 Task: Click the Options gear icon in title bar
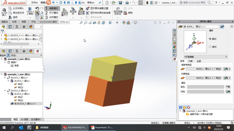tap(156, 3)
